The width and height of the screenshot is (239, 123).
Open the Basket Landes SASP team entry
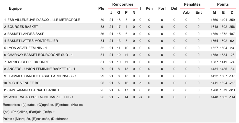tap(23, 34)
